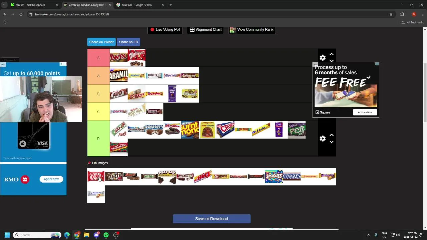Click the D tier label color cell
Image resolution: width=427 pixels, height=240 pixels.
[x=98, y=139]
